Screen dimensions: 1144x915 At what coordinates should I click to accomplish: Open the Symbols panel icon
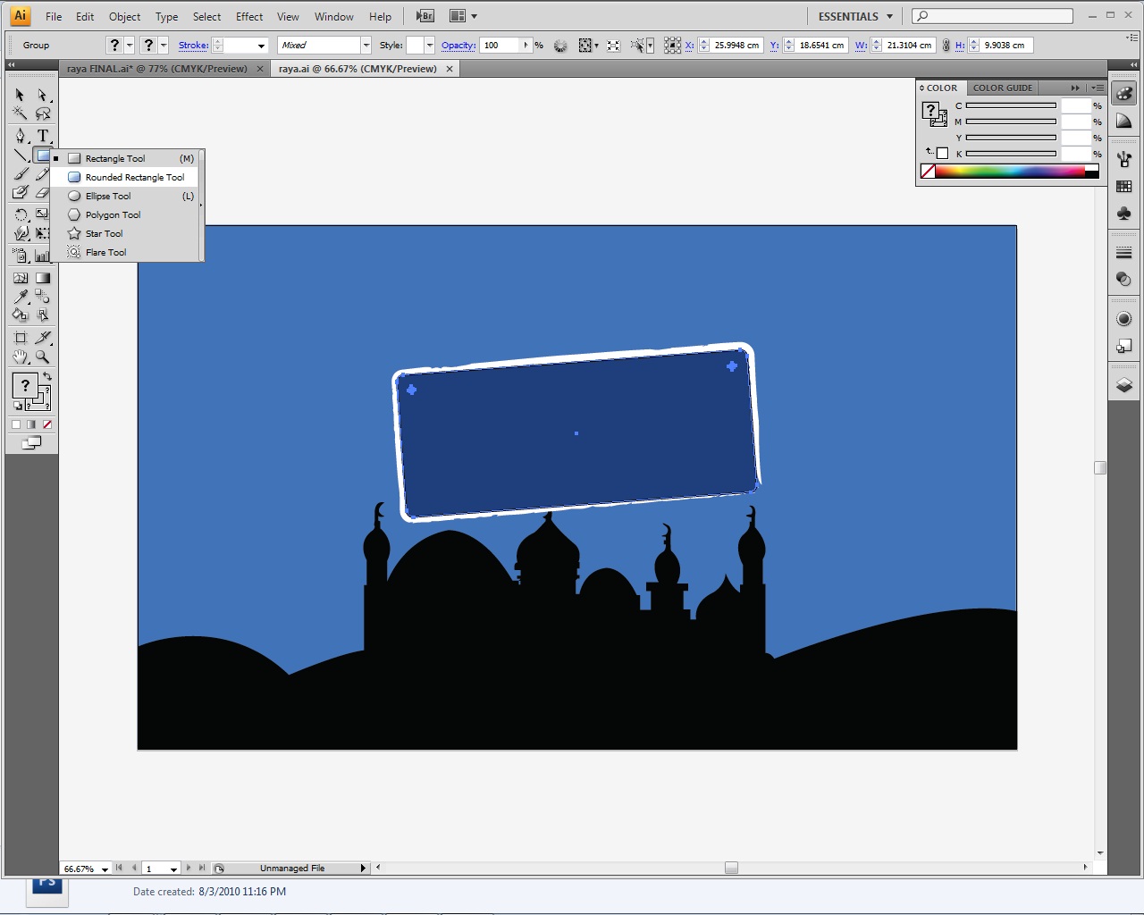(1123, 214)
